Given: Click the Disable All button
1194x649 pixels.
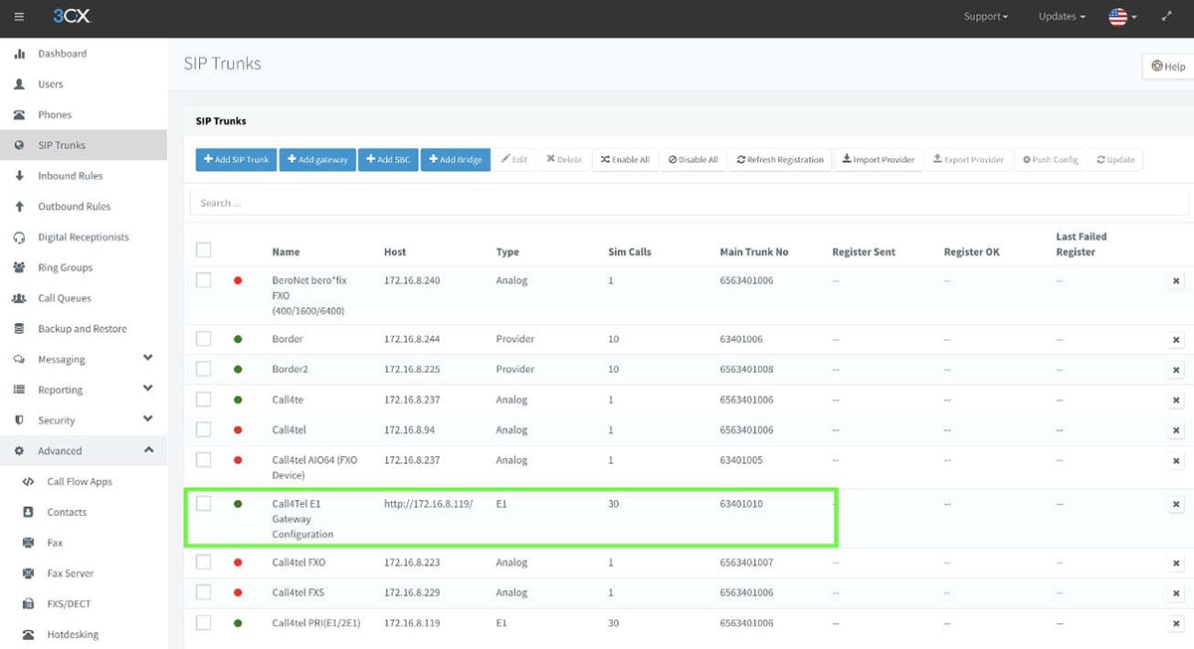Looking at the screenshot, I should [693, 159].
